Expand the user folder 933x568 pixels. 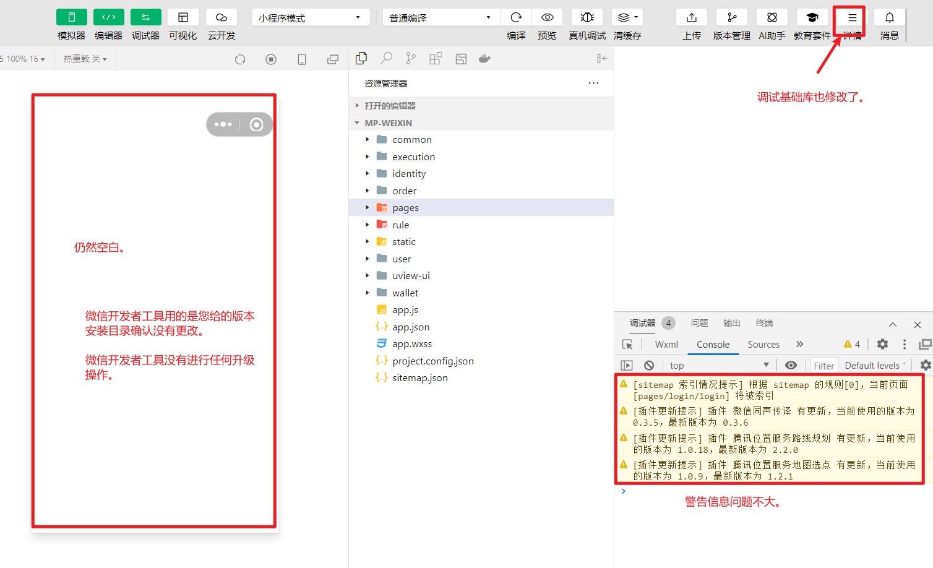pyautogui.click(x=481, y=259)
